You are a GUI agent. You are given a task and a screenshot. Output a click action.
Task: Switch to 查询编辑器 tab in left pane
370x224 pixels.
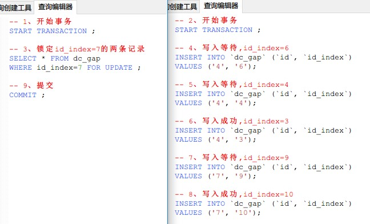(55, 7)
